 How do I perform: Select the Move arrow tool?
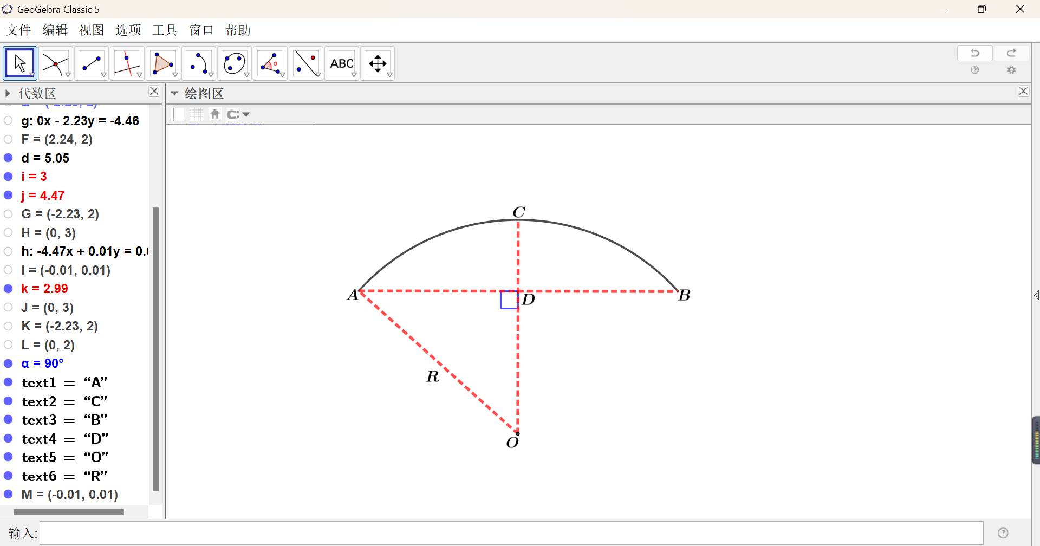(x=19, y=63)
